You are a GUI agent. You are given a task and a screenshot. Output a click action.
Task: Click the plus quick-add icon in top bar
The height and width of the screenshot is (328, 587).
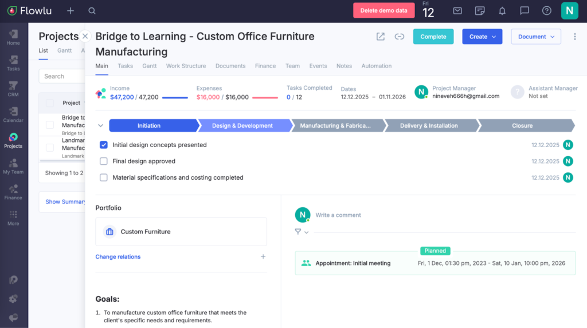click(71, 11)
